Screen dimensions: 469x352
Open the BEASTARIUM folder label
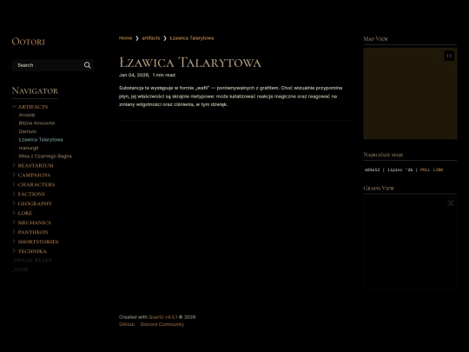coord(36,165)
